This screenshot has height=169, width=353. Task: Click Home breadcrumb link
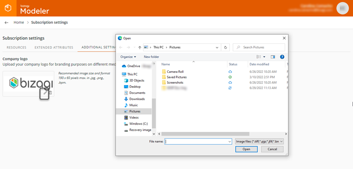pos(19,22)
